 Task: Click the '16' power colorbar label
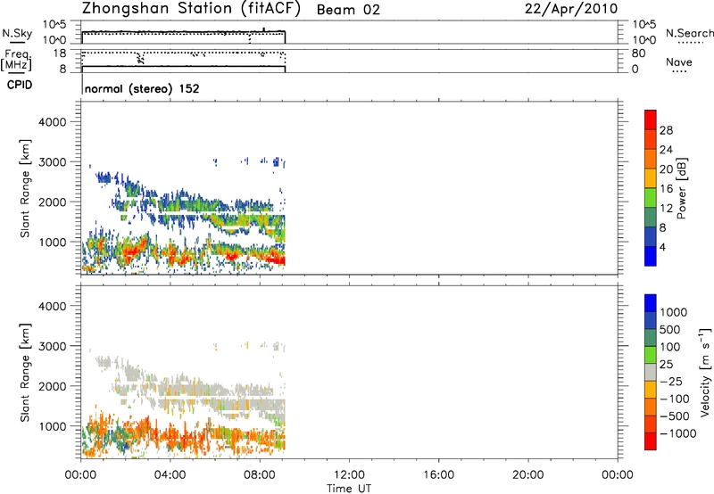point(666,189)
